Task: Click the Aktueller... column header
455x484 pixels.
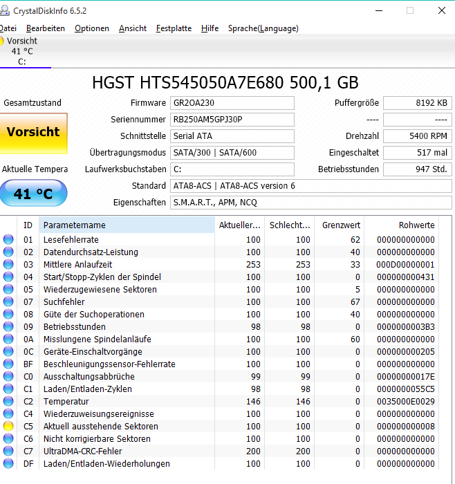Action: pyautogui.click(x=239, y=225)
